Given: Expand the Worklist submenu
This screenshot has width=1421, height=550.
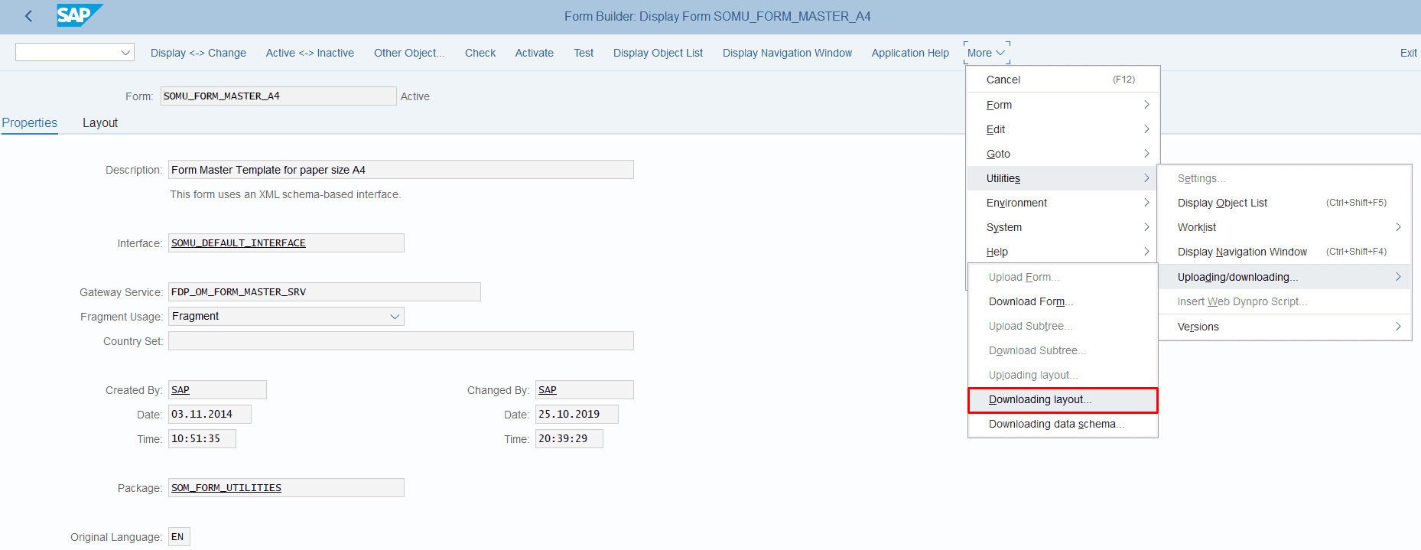Looking at the screenshot, I should click(1284, 227).
